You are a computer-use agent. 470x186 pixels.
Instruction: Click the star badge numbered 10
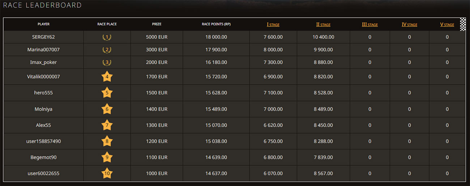pos(107,173)
